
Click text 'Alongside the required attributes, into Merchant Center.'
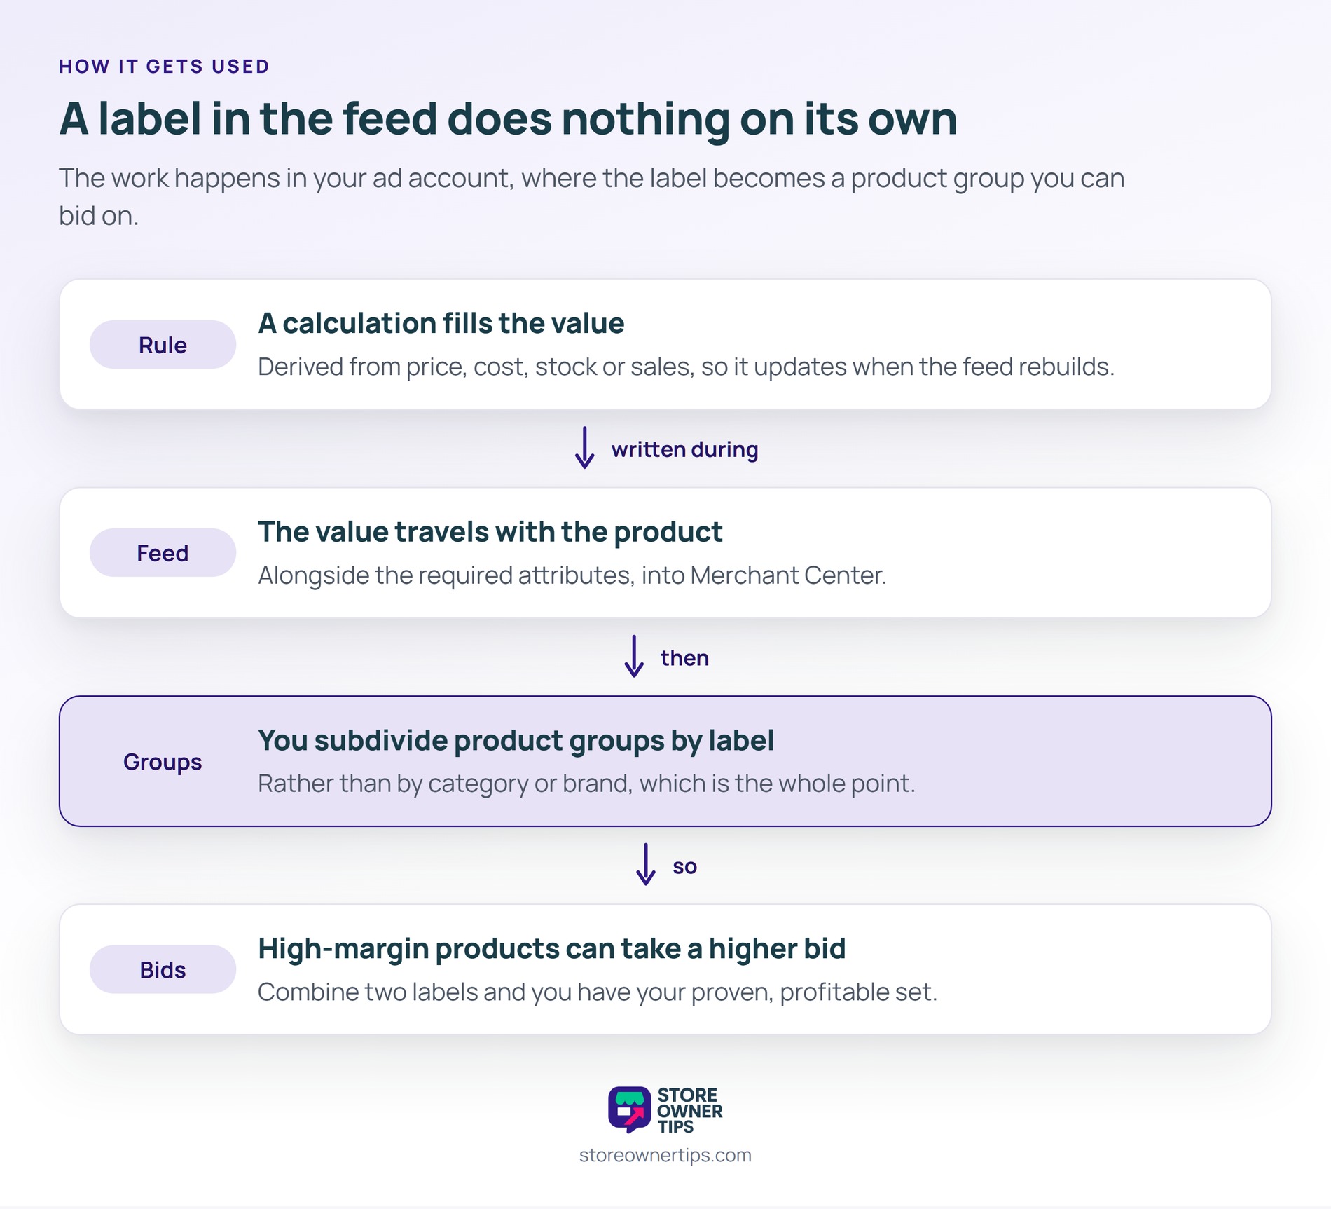coord(572,575)
